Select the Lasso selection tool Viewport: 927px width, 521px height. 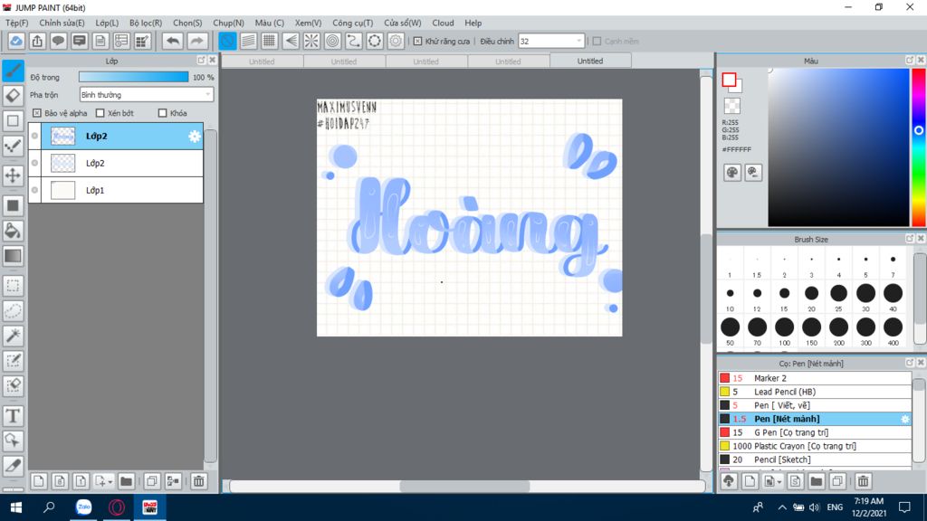coord(13,311)
